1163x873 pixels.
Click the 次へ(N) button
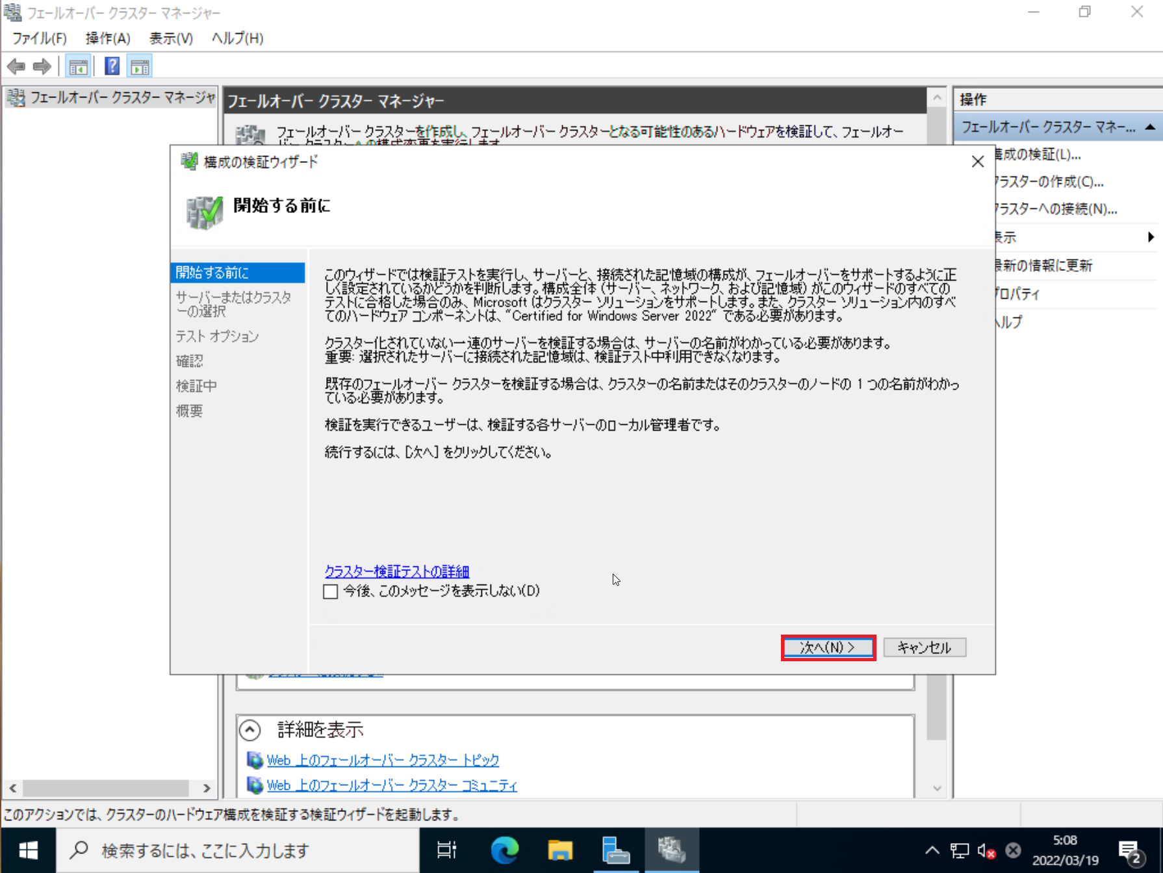pyautogui.click(x=828, y=647)
